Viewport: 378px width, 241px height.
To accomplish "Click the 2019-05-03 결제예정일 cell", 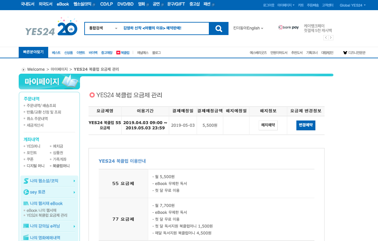I will (x=183, y=125).
